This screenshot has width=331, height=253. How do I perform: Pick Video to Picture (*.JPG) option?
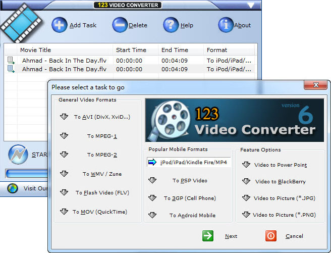pos(285,198)
